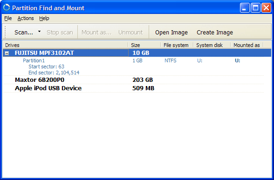This screenshot has height=180, width=274.
Task: Click the Create Image button
Action: point(215,33)
